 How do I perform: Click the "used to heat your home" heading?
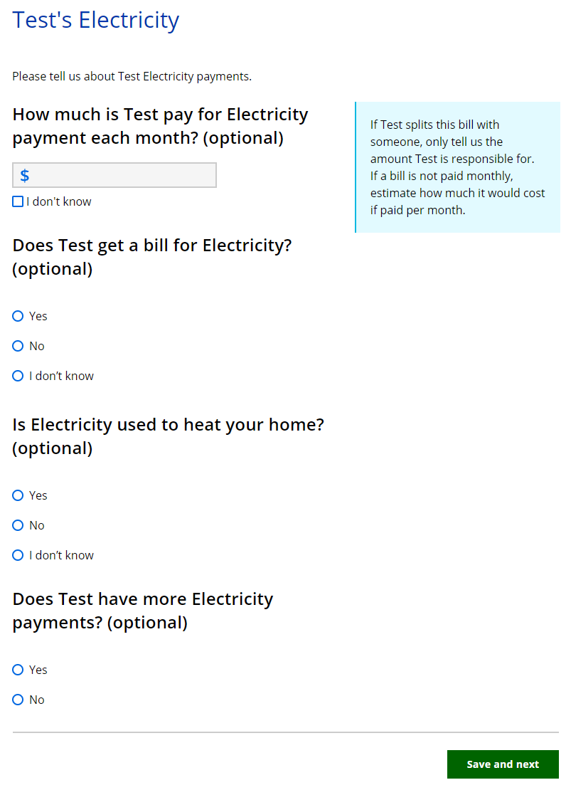[168, 436]
